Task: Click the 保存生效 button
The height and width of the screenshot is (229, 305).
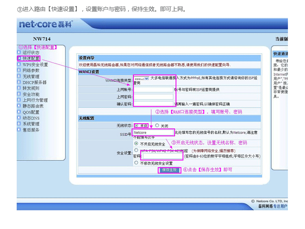Action: pos(170,170)
